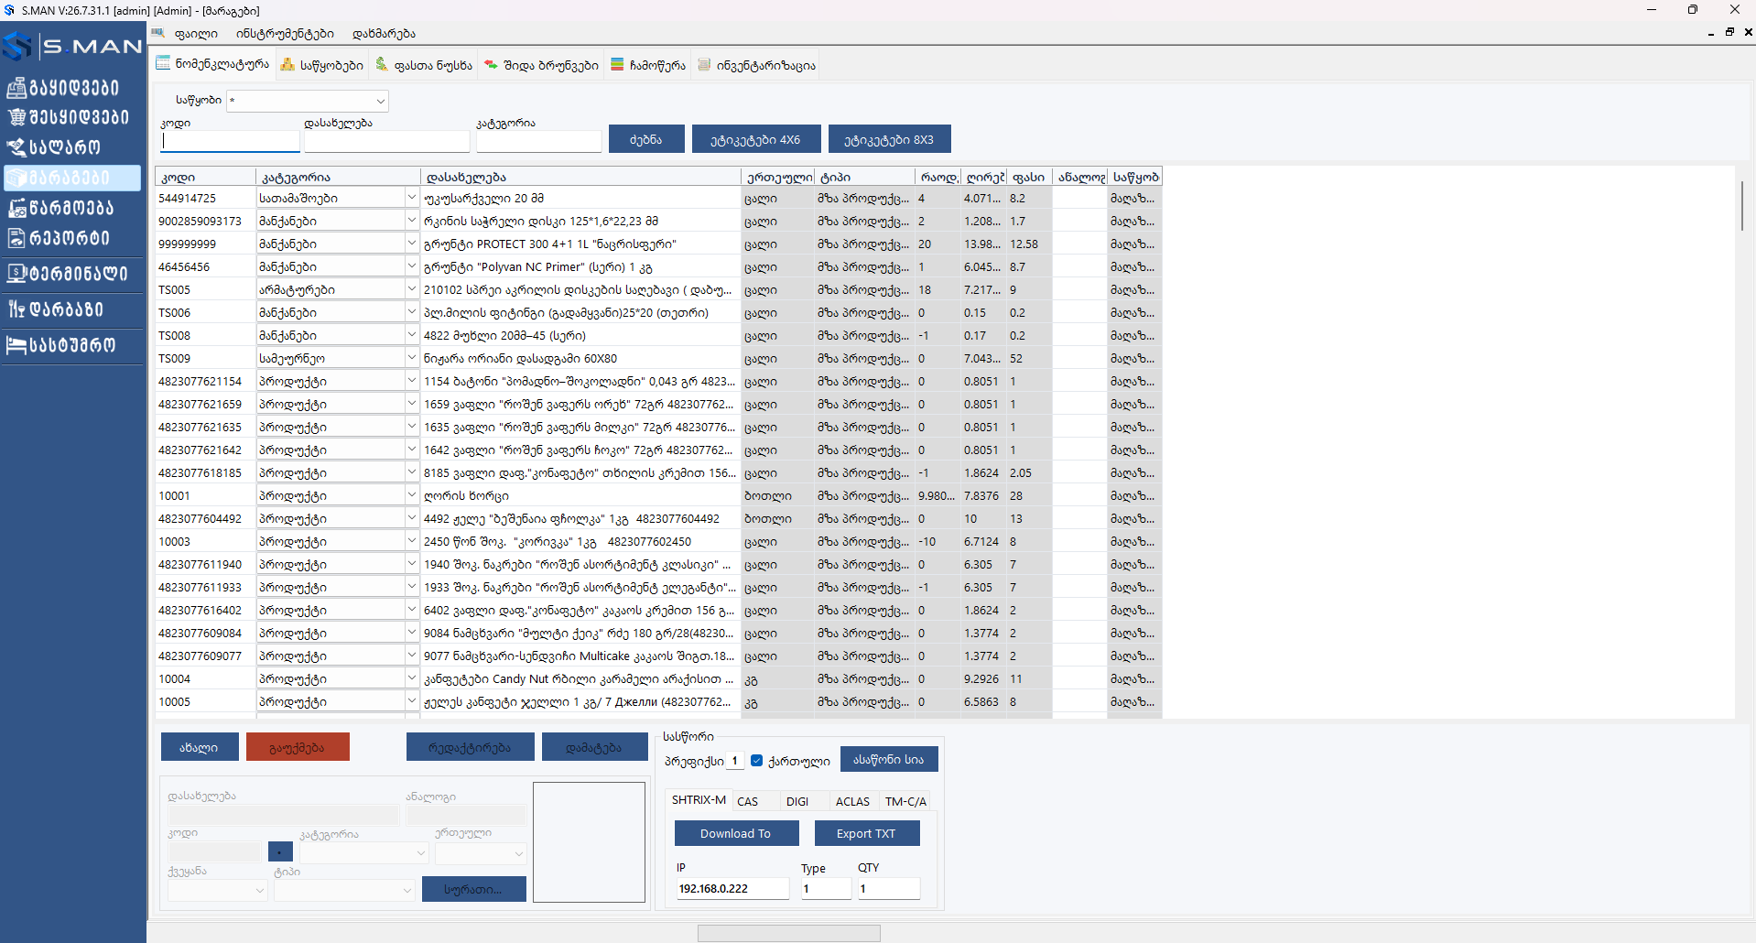Open the შესყიდვები purchases cart module

(x=69, y=117)
